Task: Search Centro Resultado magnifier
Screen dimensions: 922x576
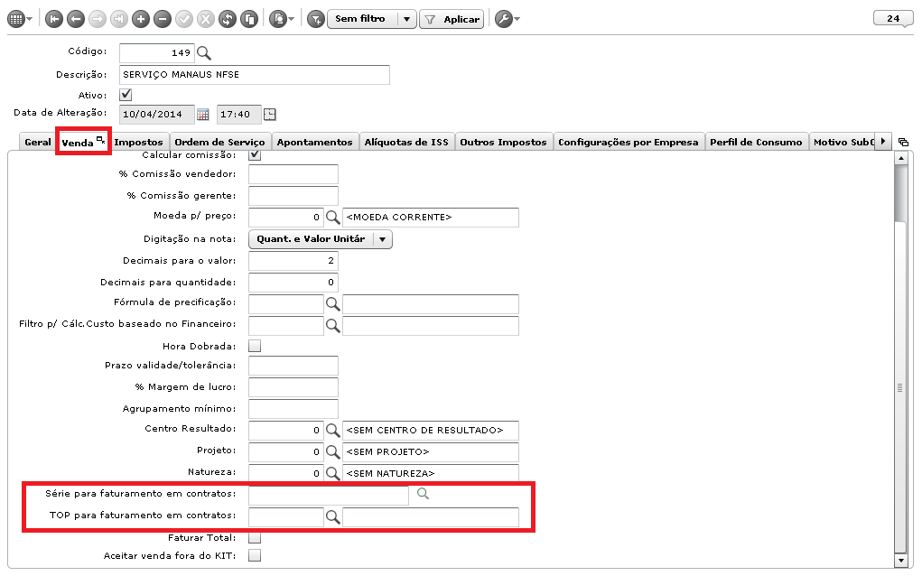Action: point(333,431)
